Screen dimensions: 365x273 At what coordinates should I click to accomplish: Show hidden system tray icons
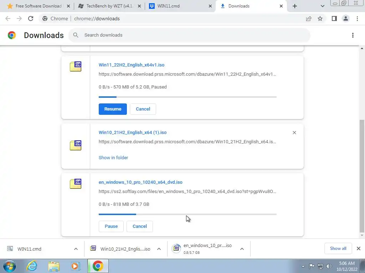click(x=303, y=266)
